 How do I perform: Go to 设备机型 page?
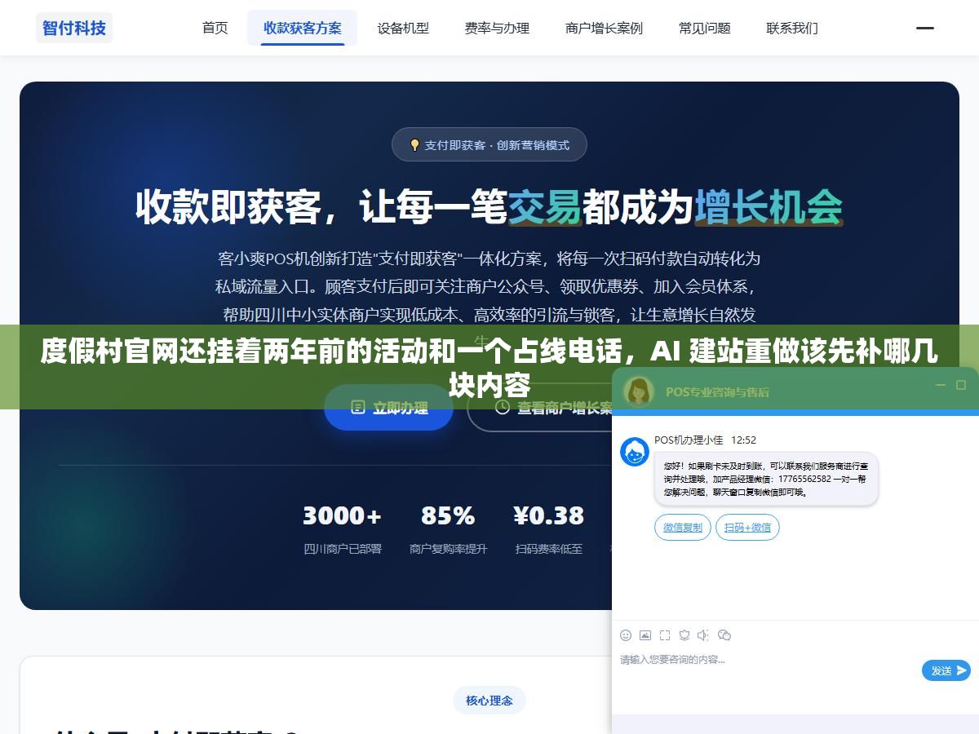pyautogui.click(x=403, y=28)
